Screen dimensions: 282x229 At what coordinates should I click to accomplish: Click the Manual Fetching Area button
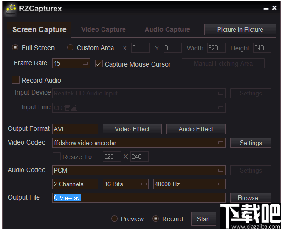click(223, 63)
